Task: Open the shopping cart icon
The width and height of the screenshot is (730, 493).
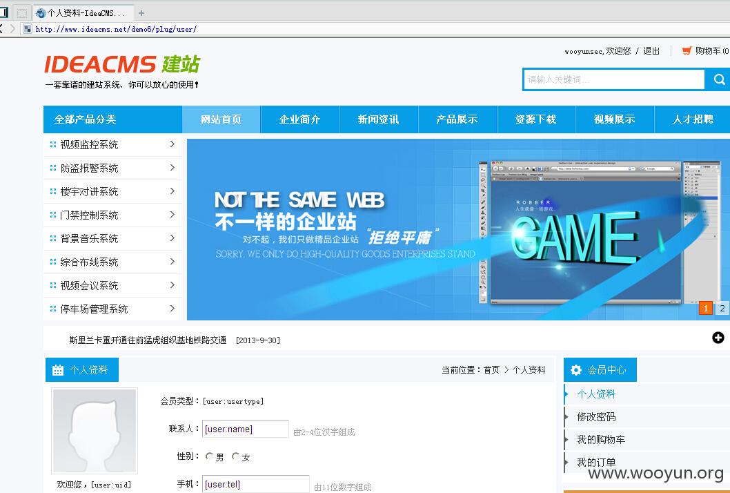Action: [687, 51]
